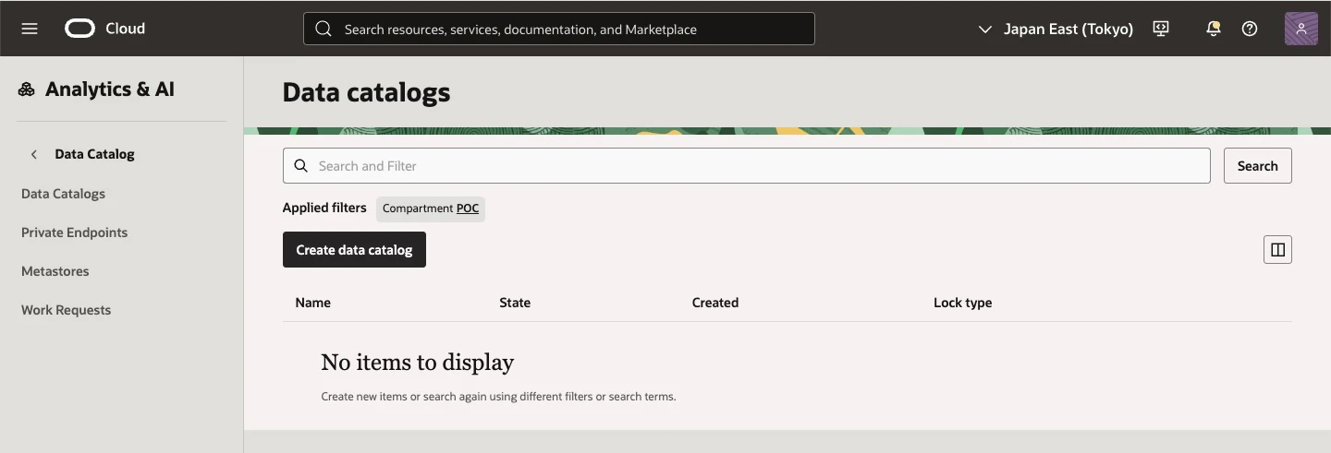Click the POC compartment filter chip
Viewport: 1331px width, 453px height.
[x=431, y=209]
